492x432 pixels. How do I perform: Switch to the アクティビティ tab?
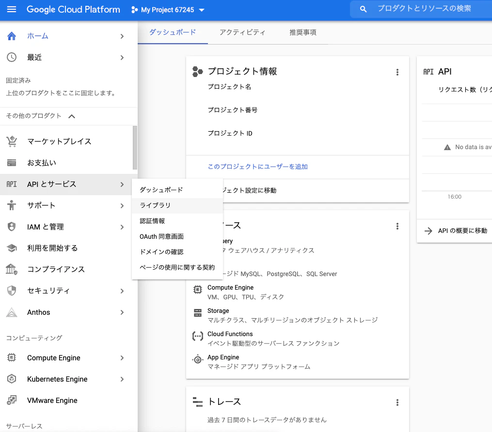[x=242, y=32]
